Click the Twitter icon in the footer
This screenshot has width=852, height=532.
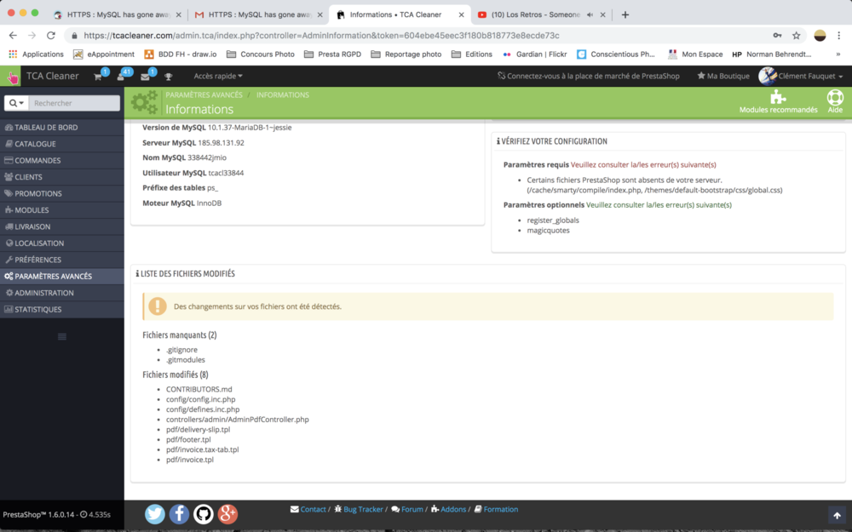pos(154,513)
